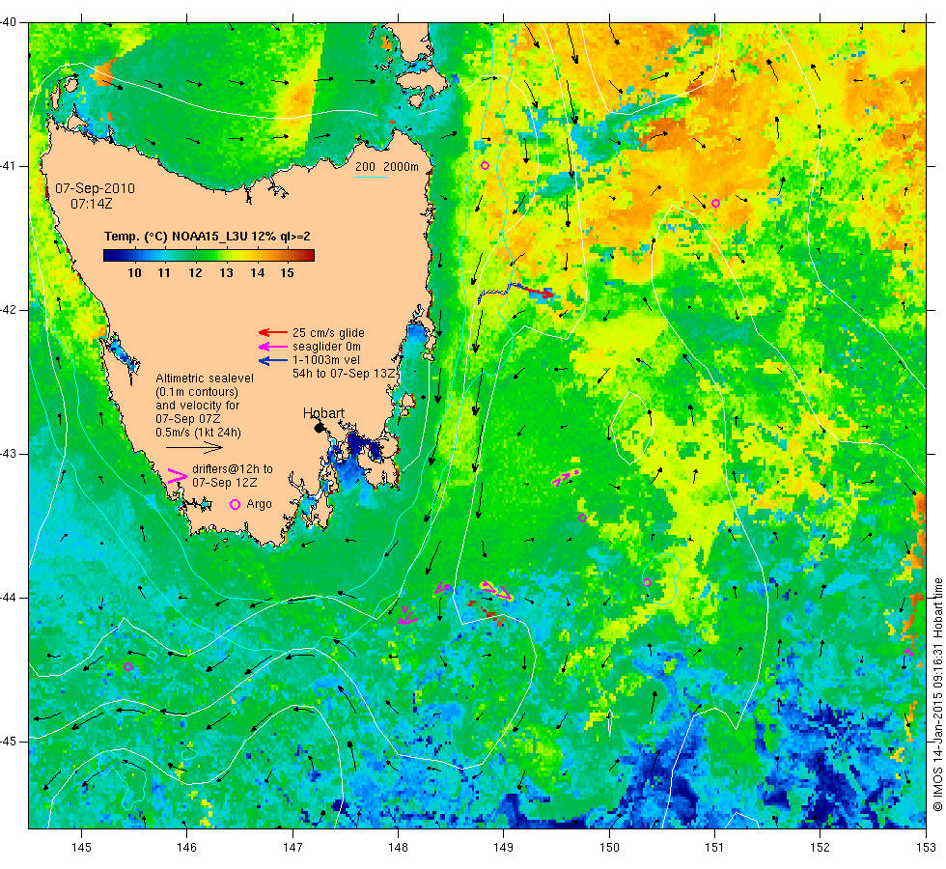The image size is (946, 869).
Task: Click the -45 latitude axis label
Action: [x=10, y=742]
